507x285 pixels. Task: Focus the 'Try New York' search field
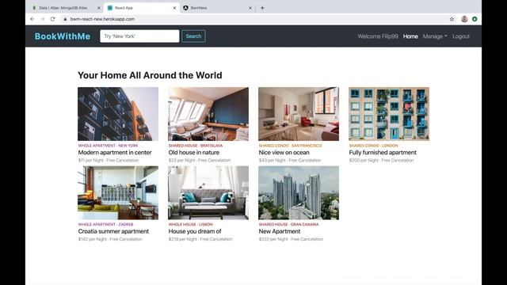[x=139, y=36]
